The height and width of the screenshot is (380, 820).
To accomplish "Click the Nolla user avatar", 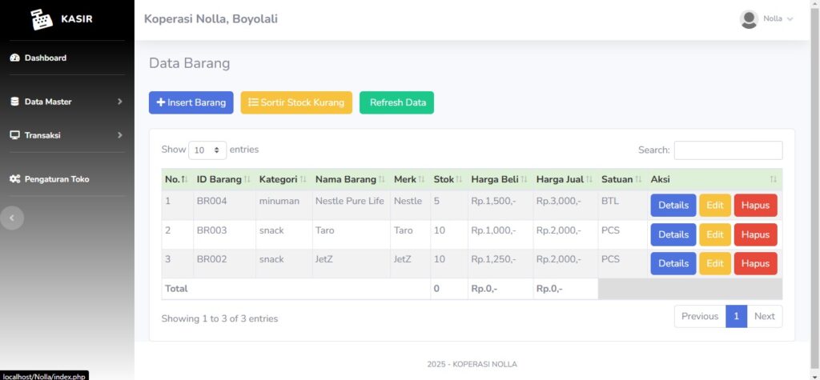I will [x=749, y=19].
